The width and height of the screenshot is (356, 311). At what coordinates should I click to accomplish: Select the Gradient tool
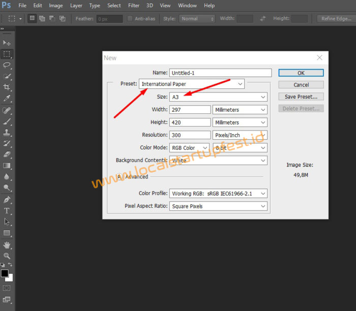click(7, 166)
